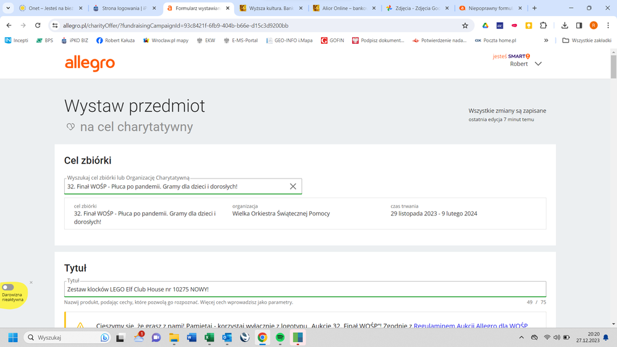Open the Potwierdzenie nada... bookmark

point(439,41)
